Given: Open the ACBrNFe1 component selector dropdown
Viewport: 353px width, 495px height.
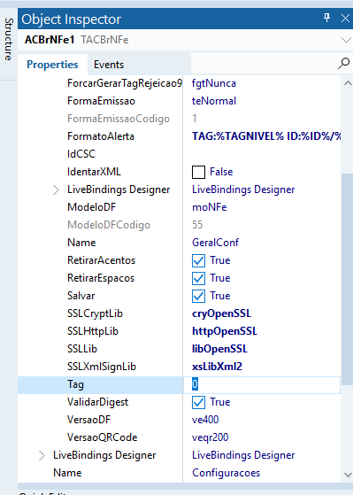Looking at the screenshot, I should tap(346, 40).
